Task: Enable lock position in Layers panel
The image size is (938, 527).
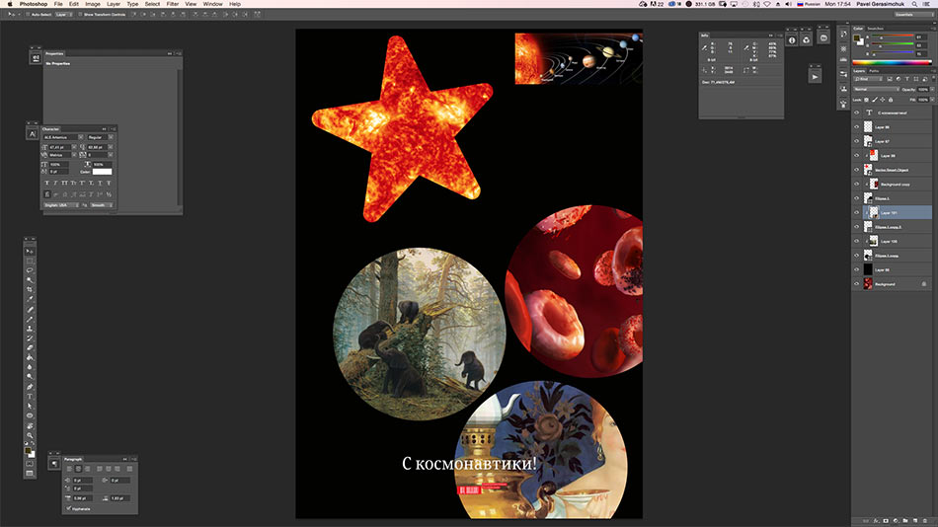Action: click(x=883, y=100)
